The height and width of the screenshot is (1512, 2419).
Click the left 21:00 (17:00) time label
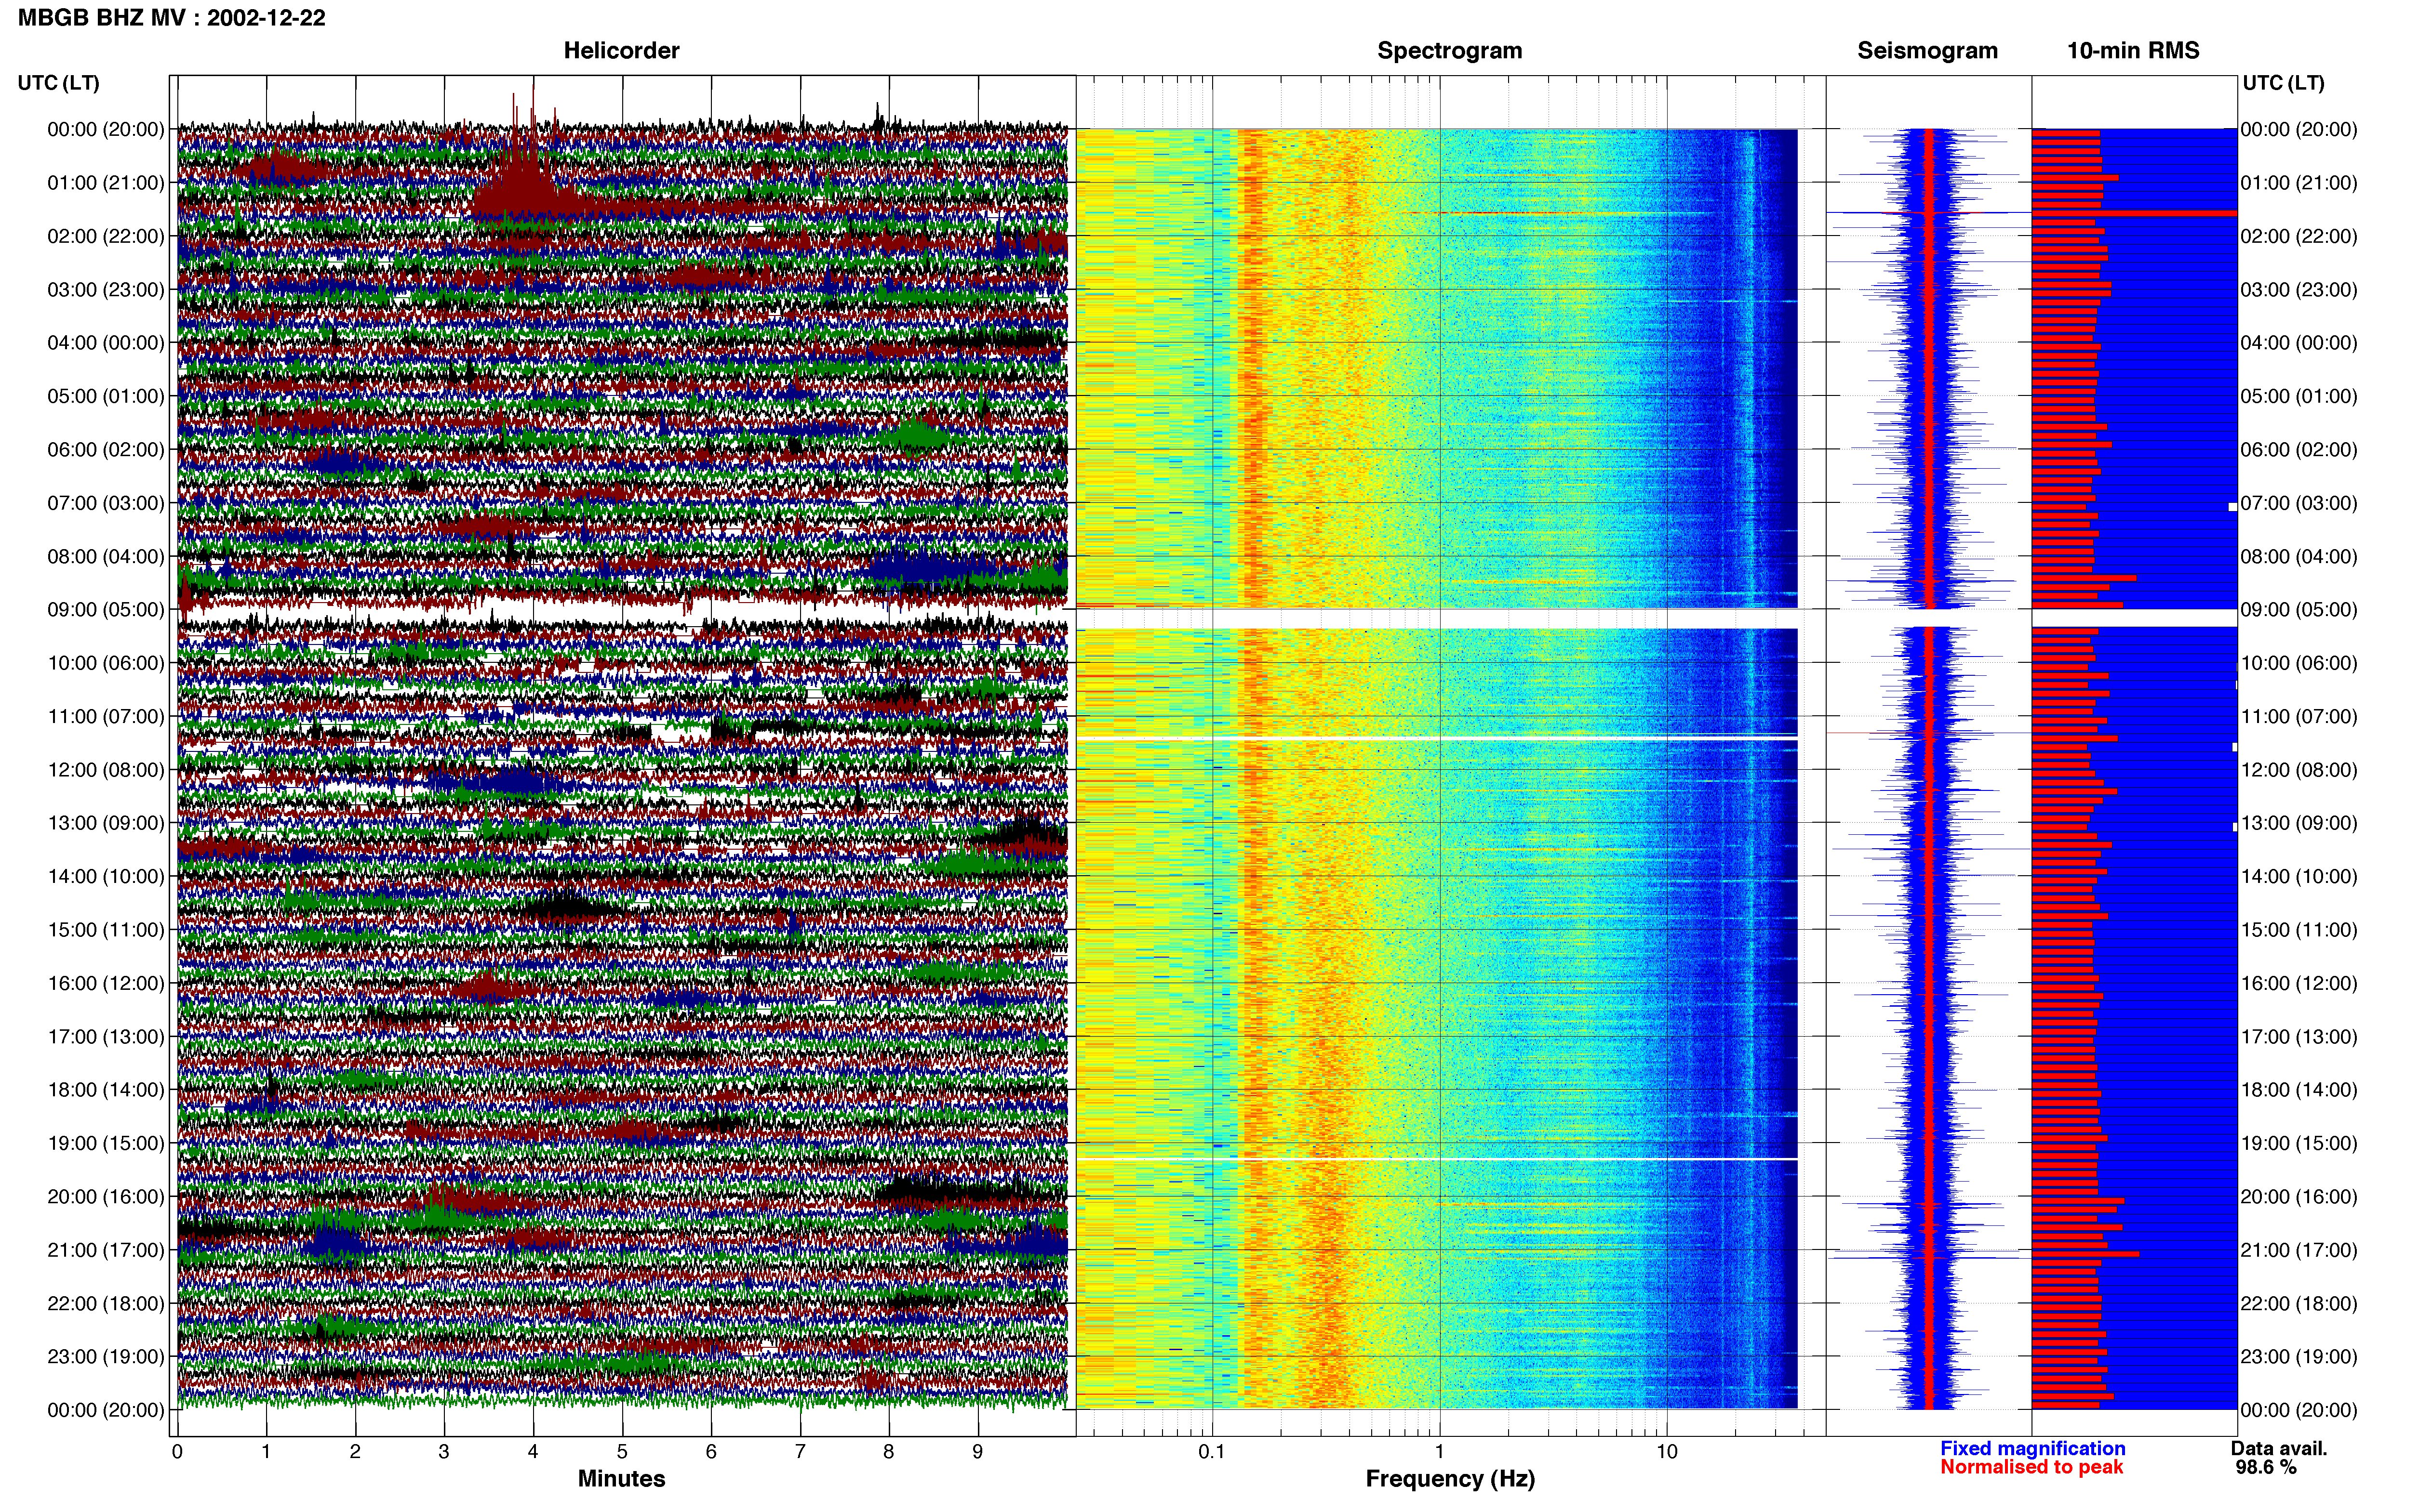pos(106,1250)
